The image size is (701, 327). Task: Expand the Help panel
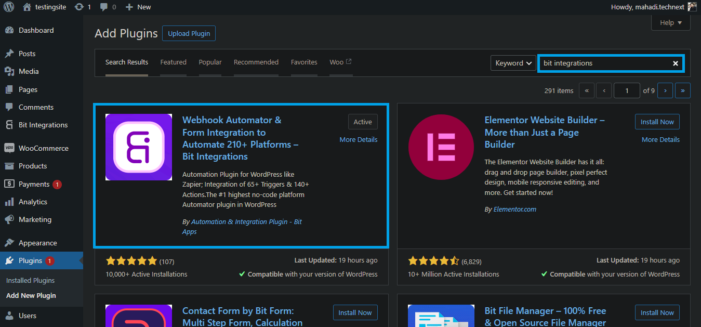pyautogui.click(x=671, y=23)
